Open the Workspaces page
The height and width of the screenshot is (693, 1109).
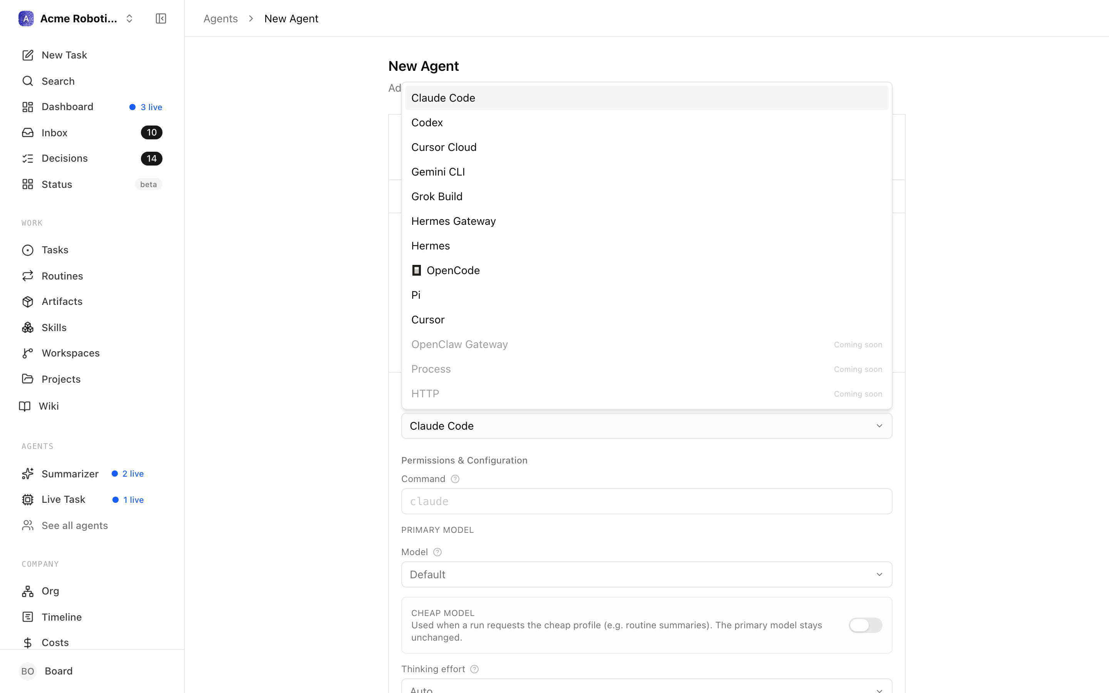92,353
